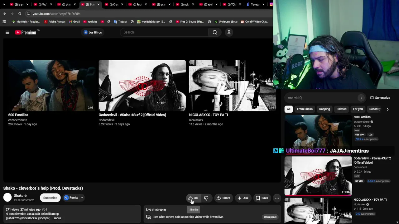Click the @devstacksx mention in description
Image resolution: width=399 pixels, height=224 pixels.
coord(29,218)
